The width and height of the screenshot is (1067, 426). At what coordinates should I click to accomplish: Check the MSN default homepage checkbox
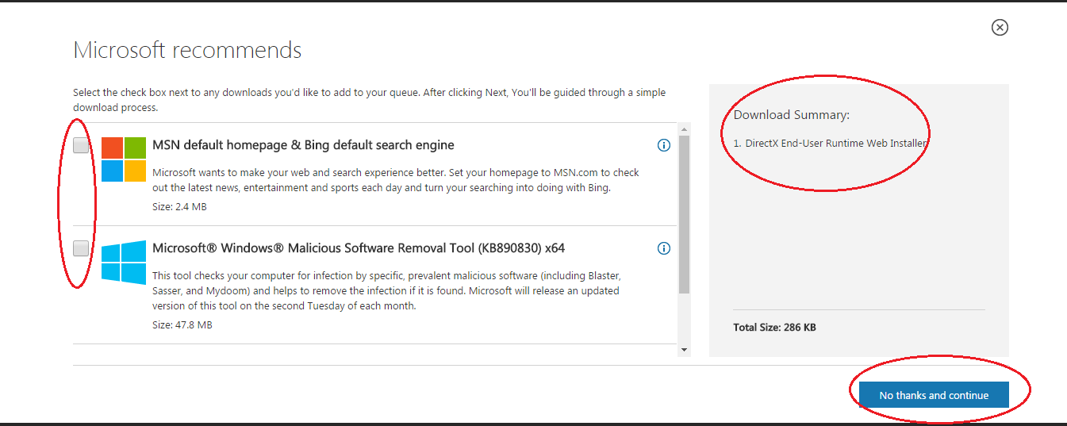click(x=81, y=145)
